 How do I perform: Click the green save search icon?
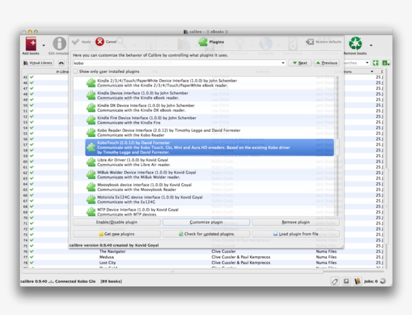click(385, 63)
